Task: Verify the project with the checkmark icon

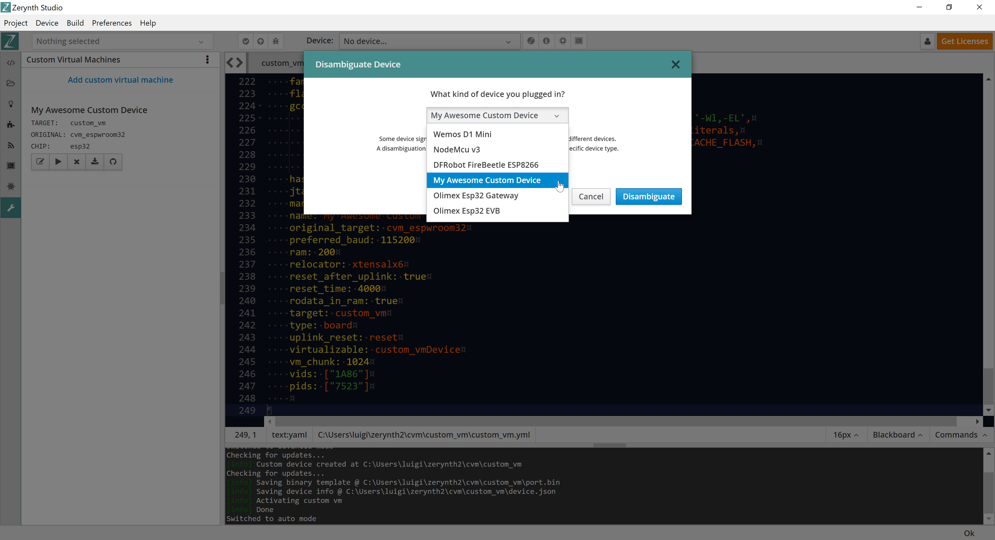Action: 245,41
